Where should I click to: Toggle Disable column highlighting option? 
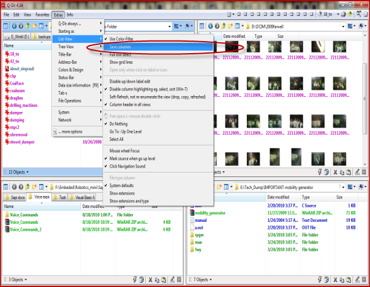click(x=158, y=89)
